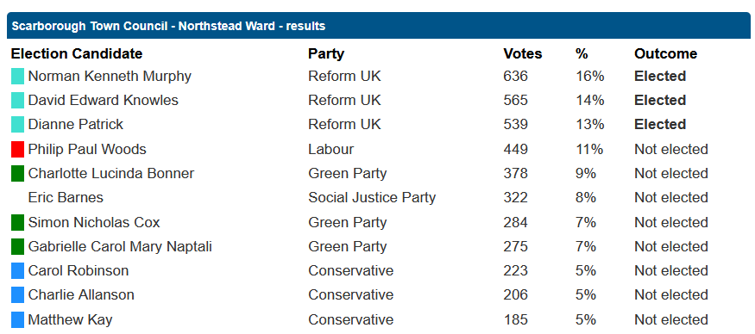Click turquoise swatch beside Dianne Patrick
The height and width of the screenshot is (334, 755).
coord(17,125)
